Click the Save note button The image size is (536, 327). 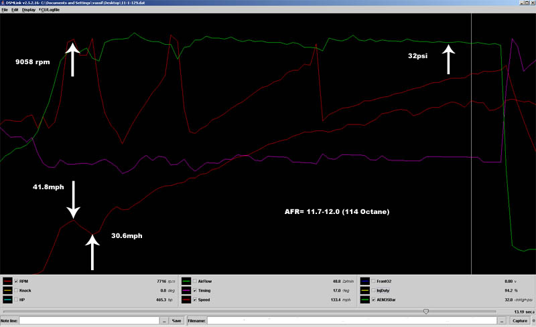coord(177,321)
